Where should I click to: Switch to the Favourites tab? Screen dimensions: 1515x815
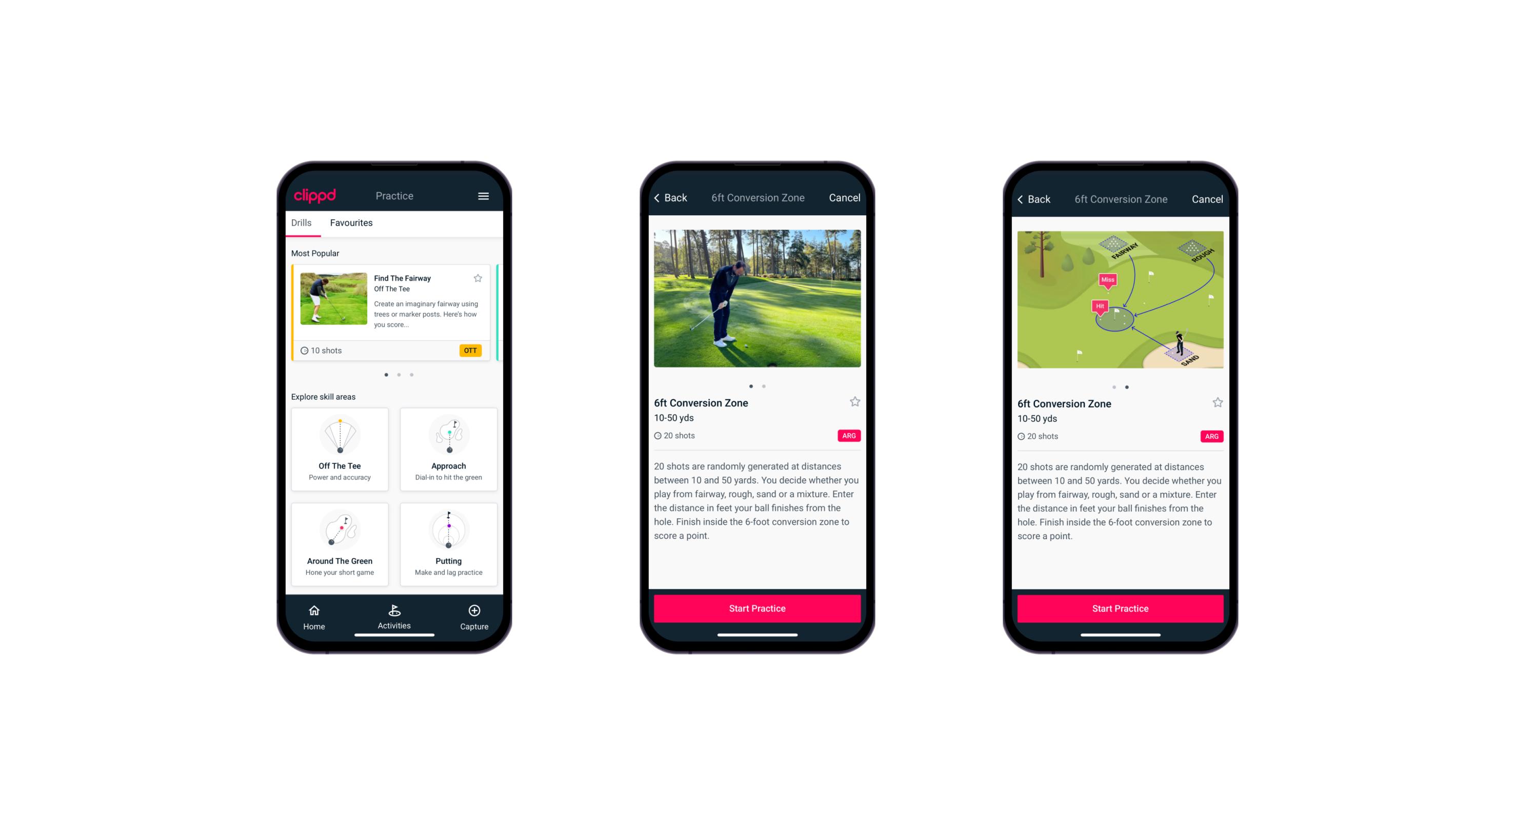(352, 223)
